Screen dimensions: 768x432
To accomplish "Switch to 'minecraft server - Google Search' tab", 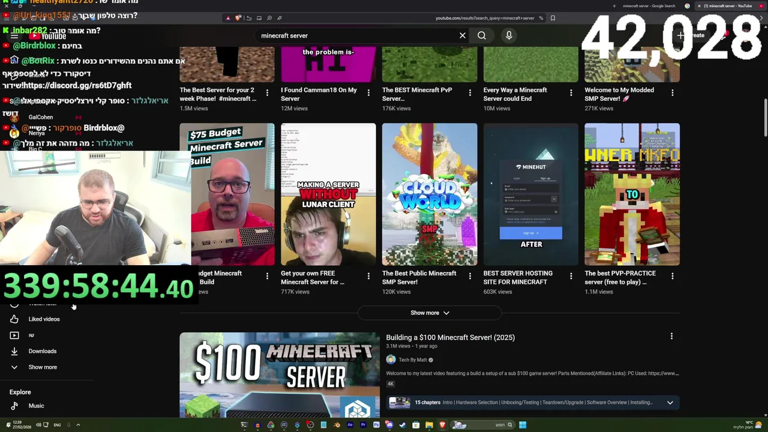I will (x=649, y=6).
